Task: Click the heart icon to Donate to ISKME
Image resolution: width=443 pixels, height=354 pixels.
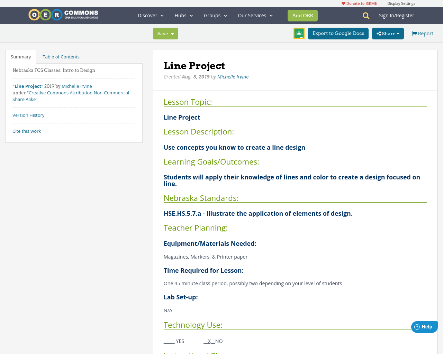Action: [343, 3]
